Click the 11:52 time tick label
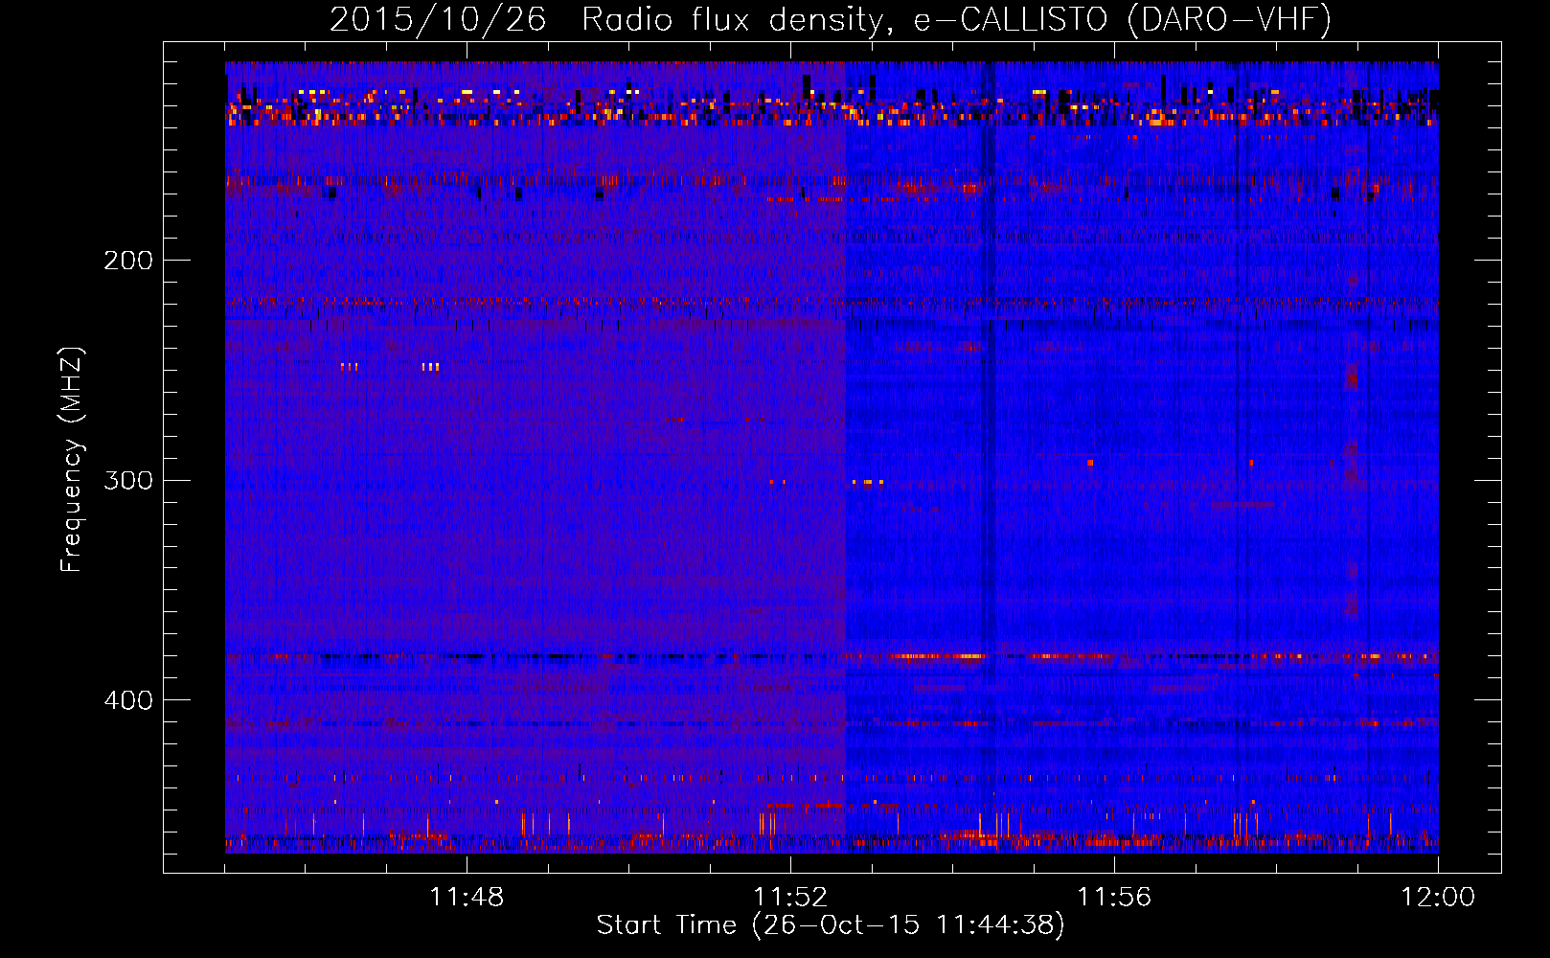 (x=790, y=898)
